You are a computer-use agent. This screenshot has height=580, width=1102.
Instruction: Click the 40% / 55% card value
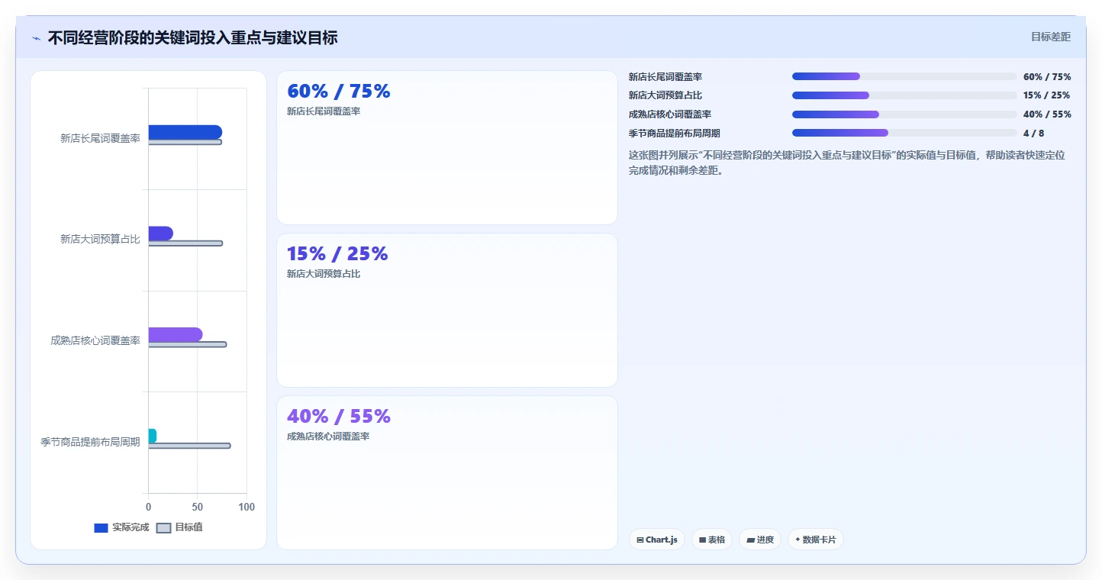click(x=338, y=417)
